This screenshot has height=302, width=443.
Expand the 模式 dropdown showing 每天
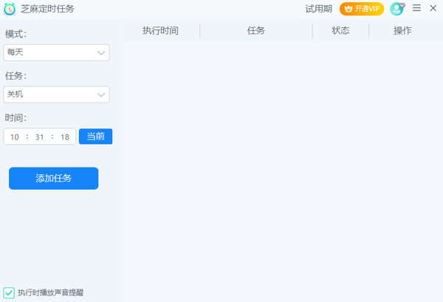[x=56, y=52]
